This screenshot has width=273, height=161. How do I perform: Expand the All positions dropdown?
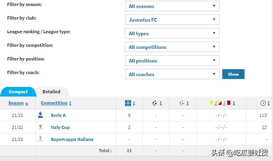[x=172, y=61]
